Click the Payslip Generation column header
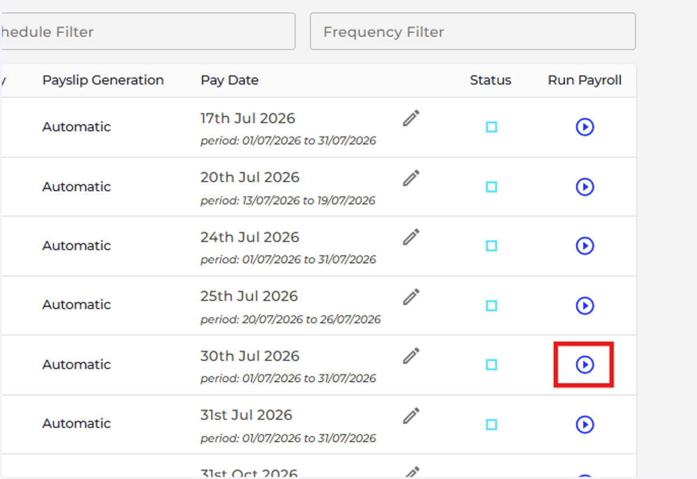 coord(103,80)
